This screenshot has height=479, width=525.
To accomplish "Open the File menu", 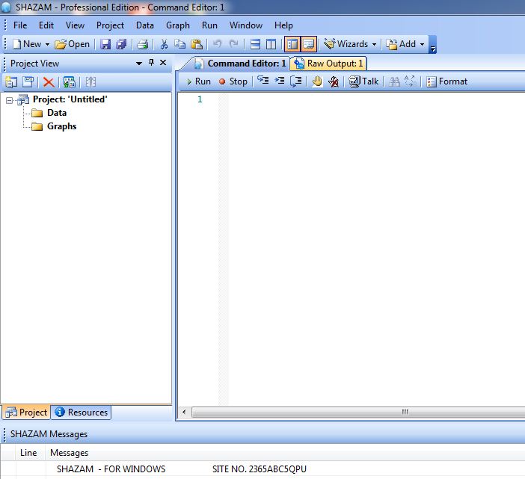I will tap(20, 25).
